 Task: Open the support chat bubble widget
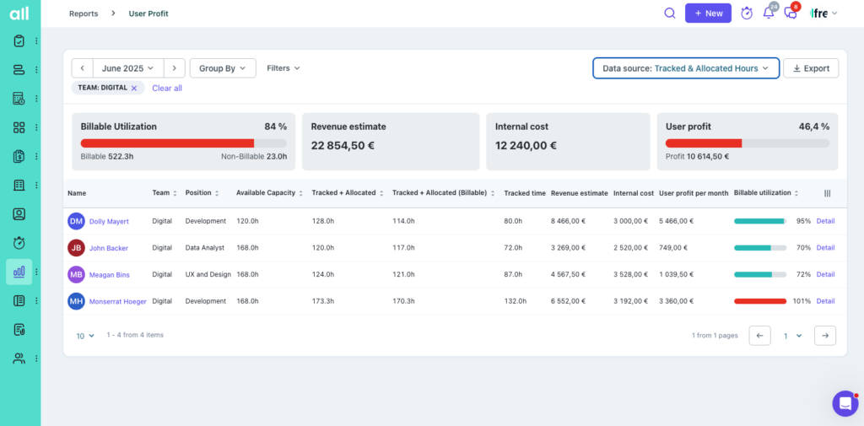click(845, 403)
